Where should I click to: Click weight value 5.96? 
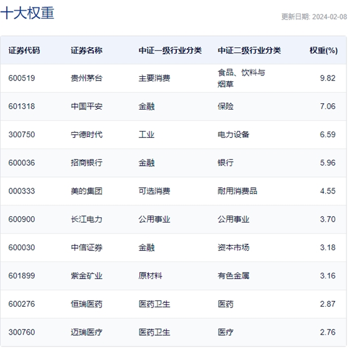point(328,163)
